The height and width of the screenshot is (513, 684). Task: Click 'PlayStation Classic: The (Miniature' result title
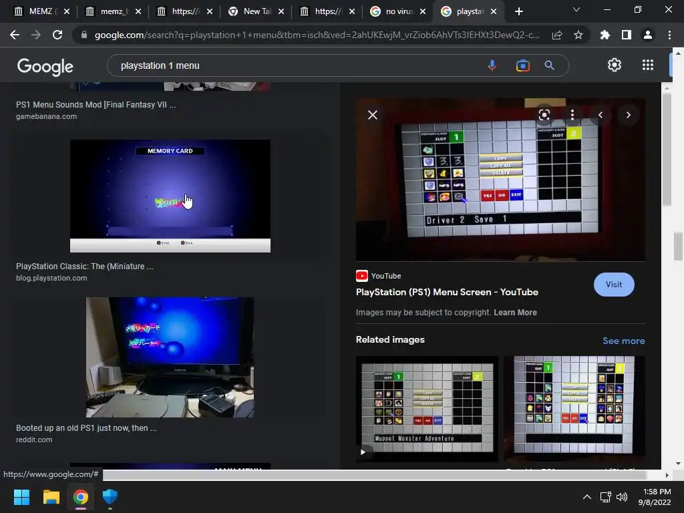(x=85, y=266)
